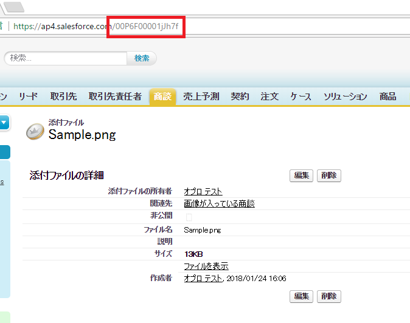The image size is (410, 323).
Task: Open the オプロ テスト link in 作成者 row
Action: (x=203, y=278)
